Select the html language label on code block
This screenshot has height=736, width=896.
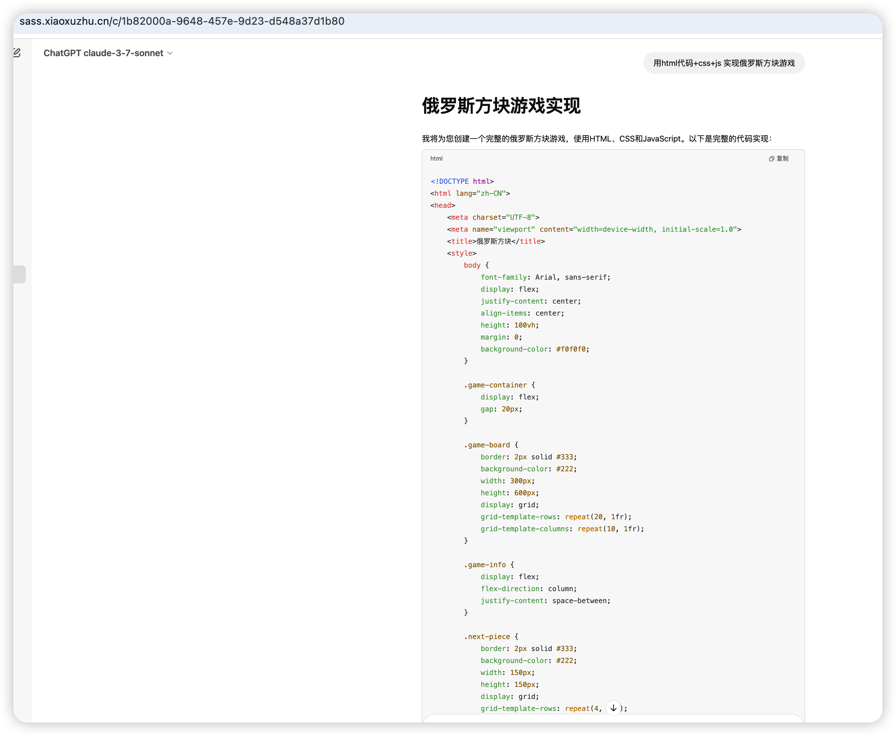[x=436, y=158]
